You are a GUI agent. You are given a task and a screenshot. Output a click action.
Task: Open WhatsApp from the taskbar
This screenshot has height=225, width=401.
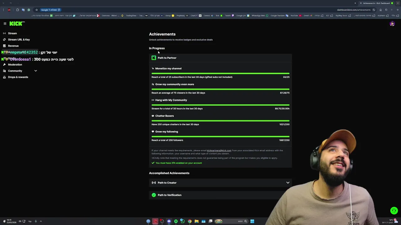(182, 221)
